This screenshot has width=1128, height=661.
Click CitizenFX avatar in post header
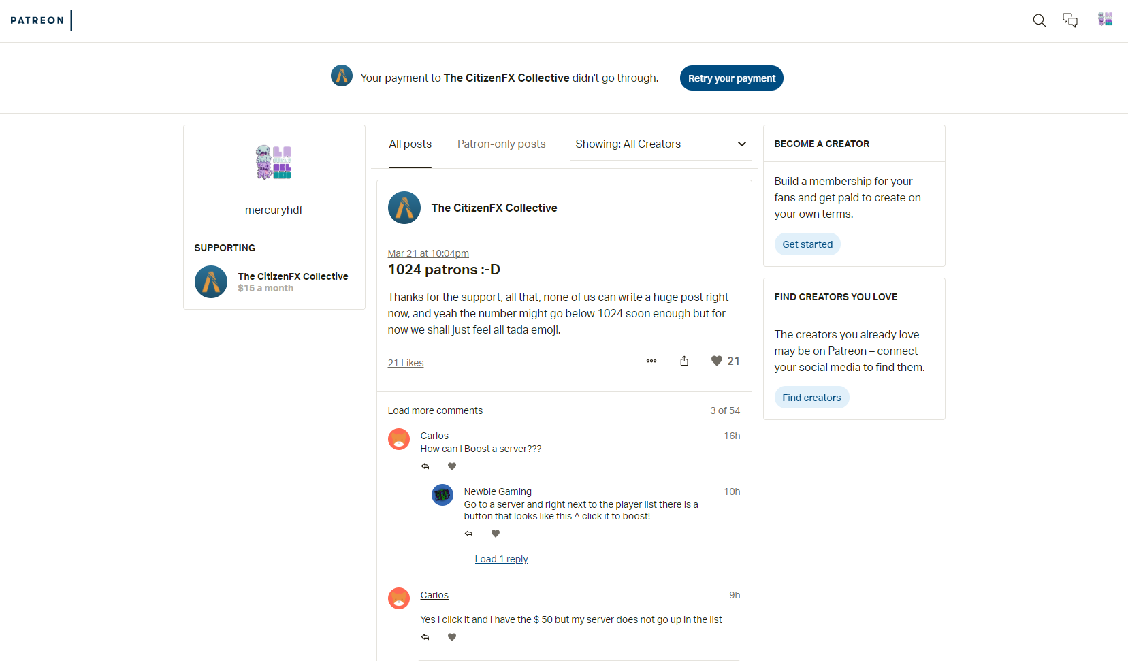(404, 208)
